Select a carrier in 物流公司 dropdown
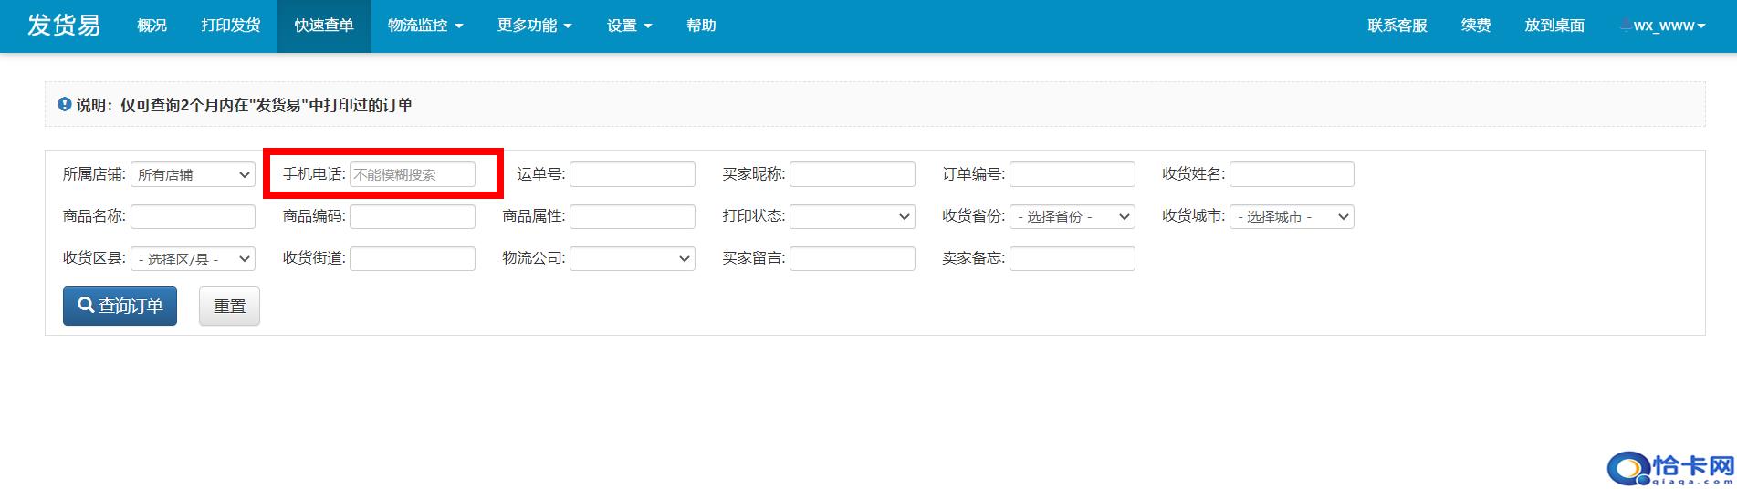This screenshot has height=489, width=1737. (632, 259)
